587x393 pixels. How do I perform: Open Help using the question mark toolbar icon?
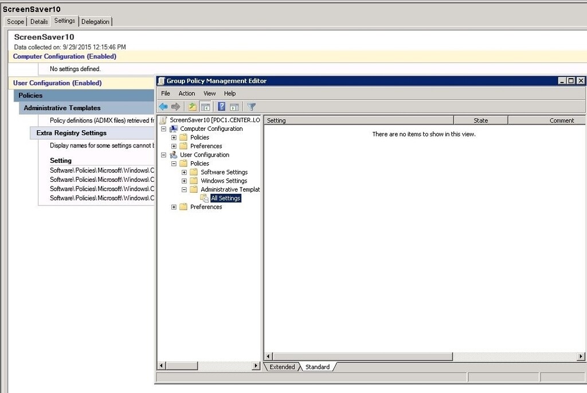[x=221, y=106]
